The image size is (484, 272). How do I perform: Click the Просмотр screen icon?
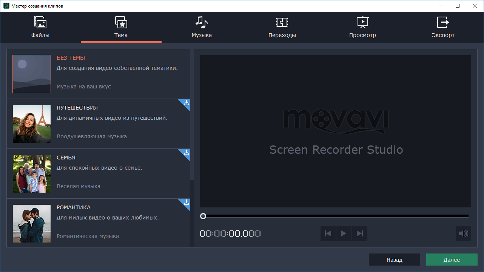(362, 22)
